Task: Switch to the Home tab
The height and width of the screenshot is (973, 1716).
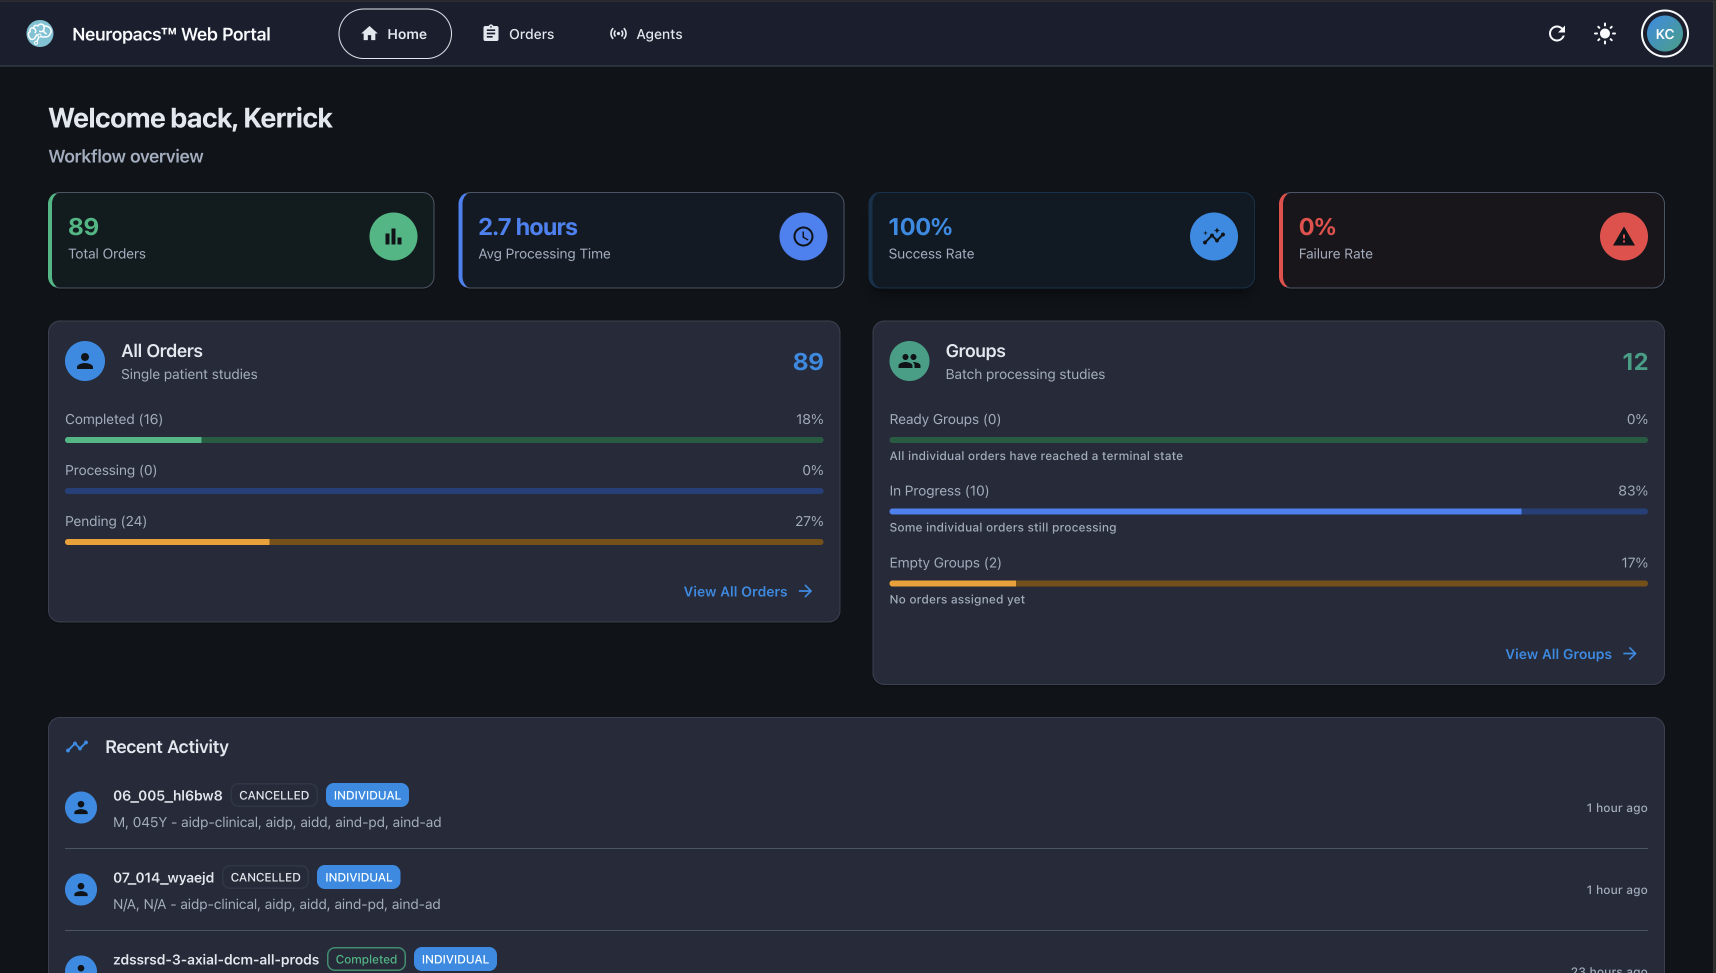Action: coord(394,33)
